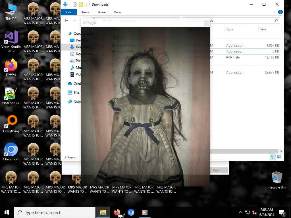Open Firefox desktop shortcut

[x=11, y=68]
